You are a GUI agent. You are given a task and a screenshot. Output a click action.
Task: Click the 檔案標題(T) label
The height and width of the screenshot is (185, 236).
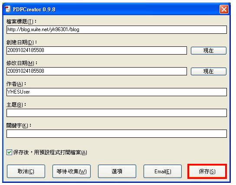pyautogui.click(x=21, y=22)
